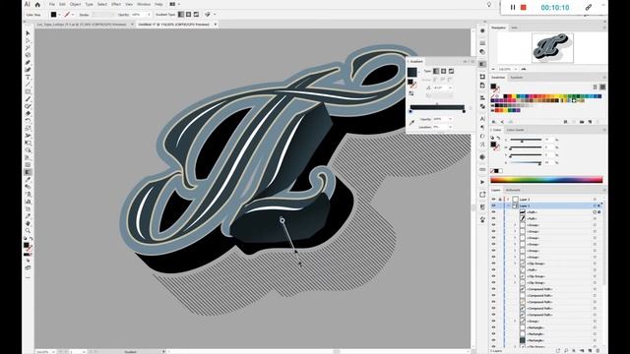Expand the first <Group> sublayer

point(515,225)
